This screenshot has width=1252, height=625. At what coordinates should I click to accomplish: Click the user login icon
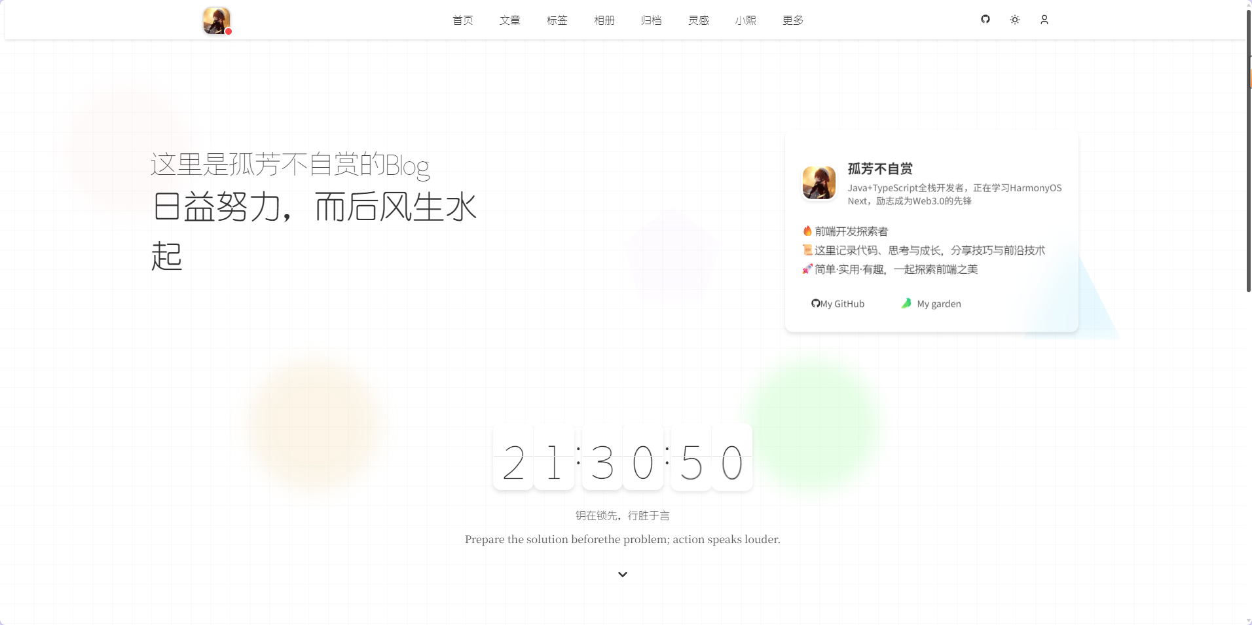[x=1044, y=20]
